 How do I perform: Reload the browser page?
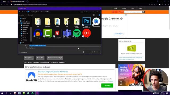click(7, 4)
